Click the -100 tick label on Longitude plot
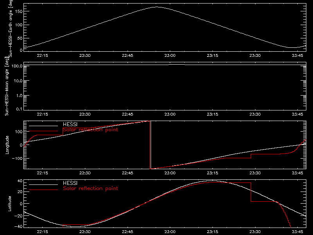The height and width of the screenshot is (235, 313). 17,158
